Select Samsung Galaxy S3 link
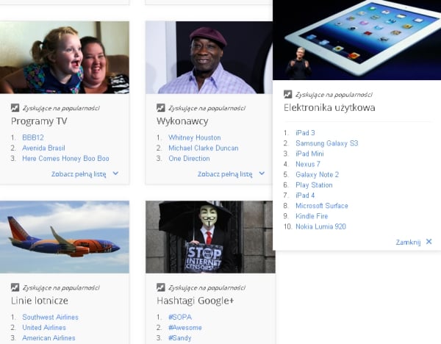Image resolution: width=441 pixels, height=344 pixels. point(327,143)
